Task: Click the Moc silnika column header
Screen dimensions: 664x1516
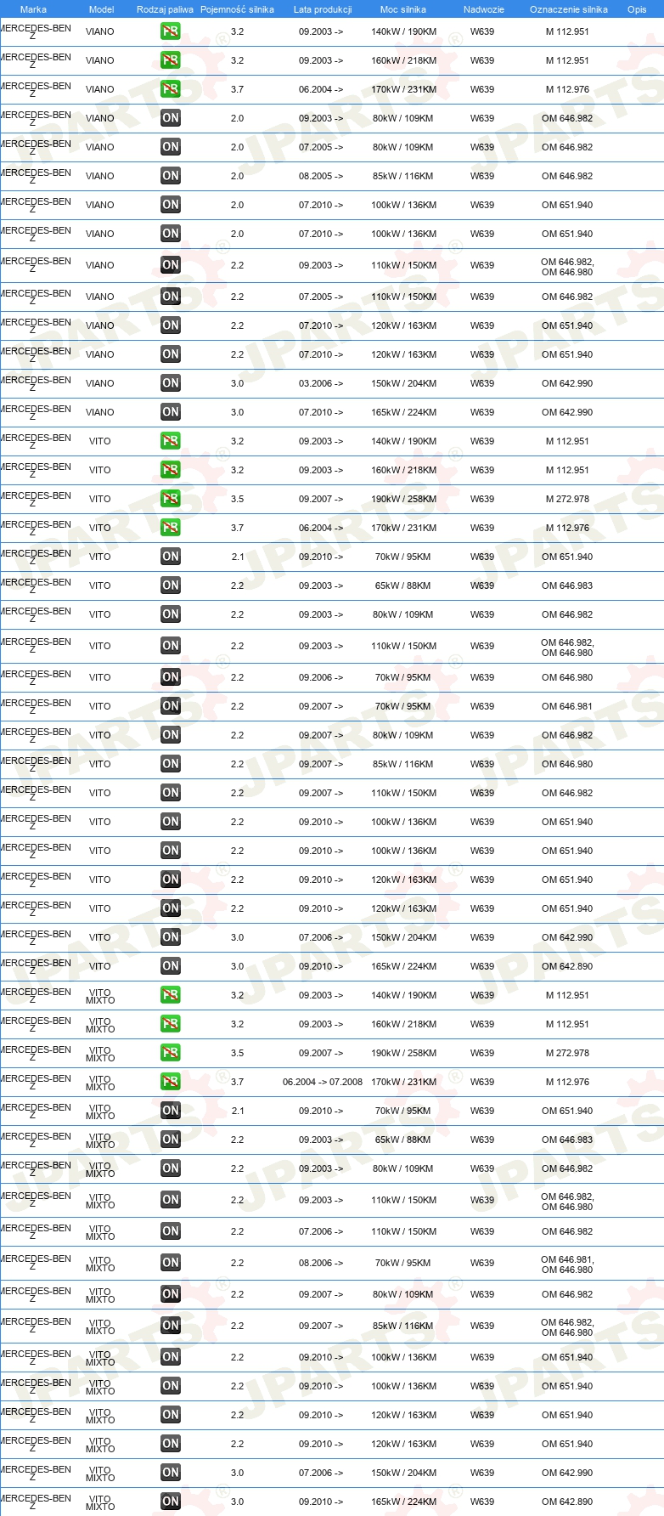Action: coord(403,9)
